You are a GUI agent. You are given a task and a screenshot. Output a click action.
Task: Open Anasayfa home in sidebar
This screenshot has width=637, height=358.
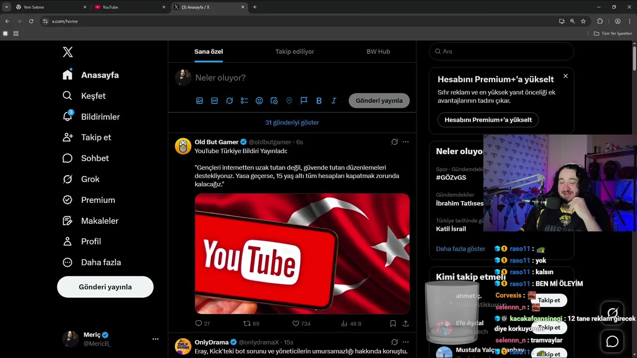click(91, 75)
